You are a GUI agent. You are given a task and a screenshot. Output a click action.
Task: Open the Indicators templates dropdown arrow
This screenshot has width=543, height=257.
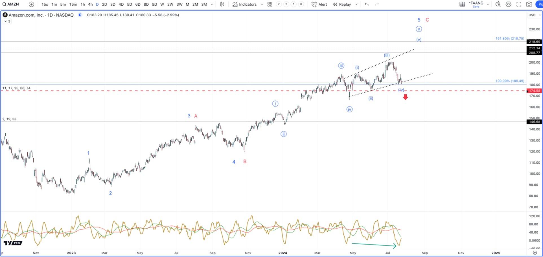262,4
